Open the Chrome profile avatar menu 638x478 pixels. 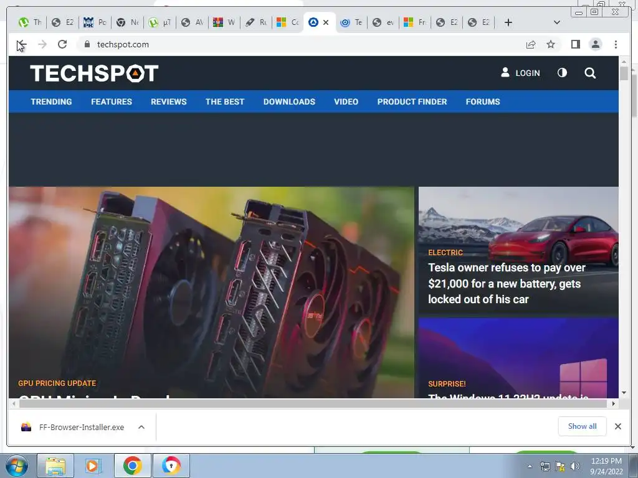596,44
